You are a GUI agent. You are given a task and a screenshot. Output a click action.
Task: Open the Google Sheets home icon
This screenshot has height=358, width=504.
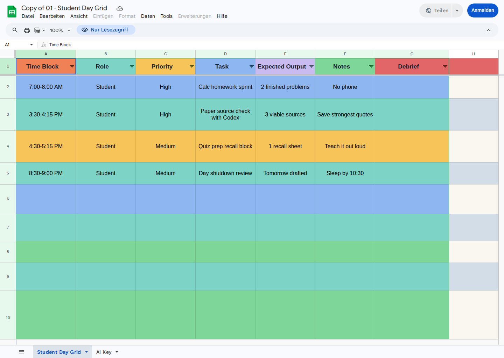12,12
